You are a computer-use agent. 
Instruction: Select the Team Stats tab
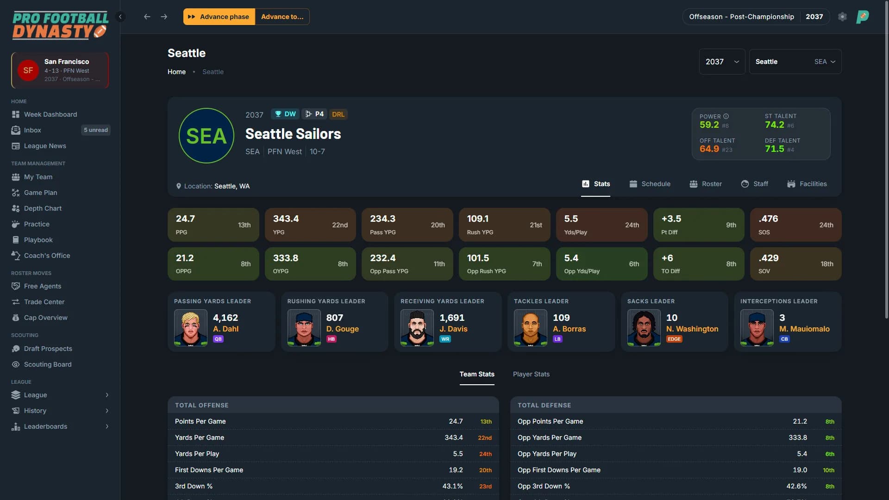(477, 374)
